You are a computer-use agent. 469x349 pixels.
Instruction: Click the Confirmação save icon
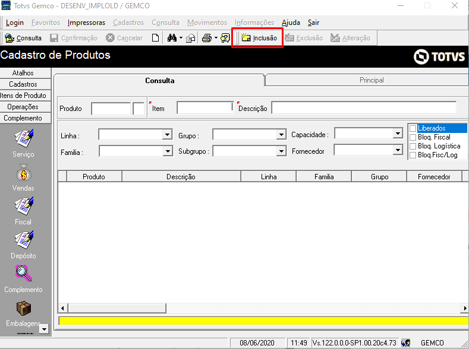pyautogui.click(x=54, y=38)
